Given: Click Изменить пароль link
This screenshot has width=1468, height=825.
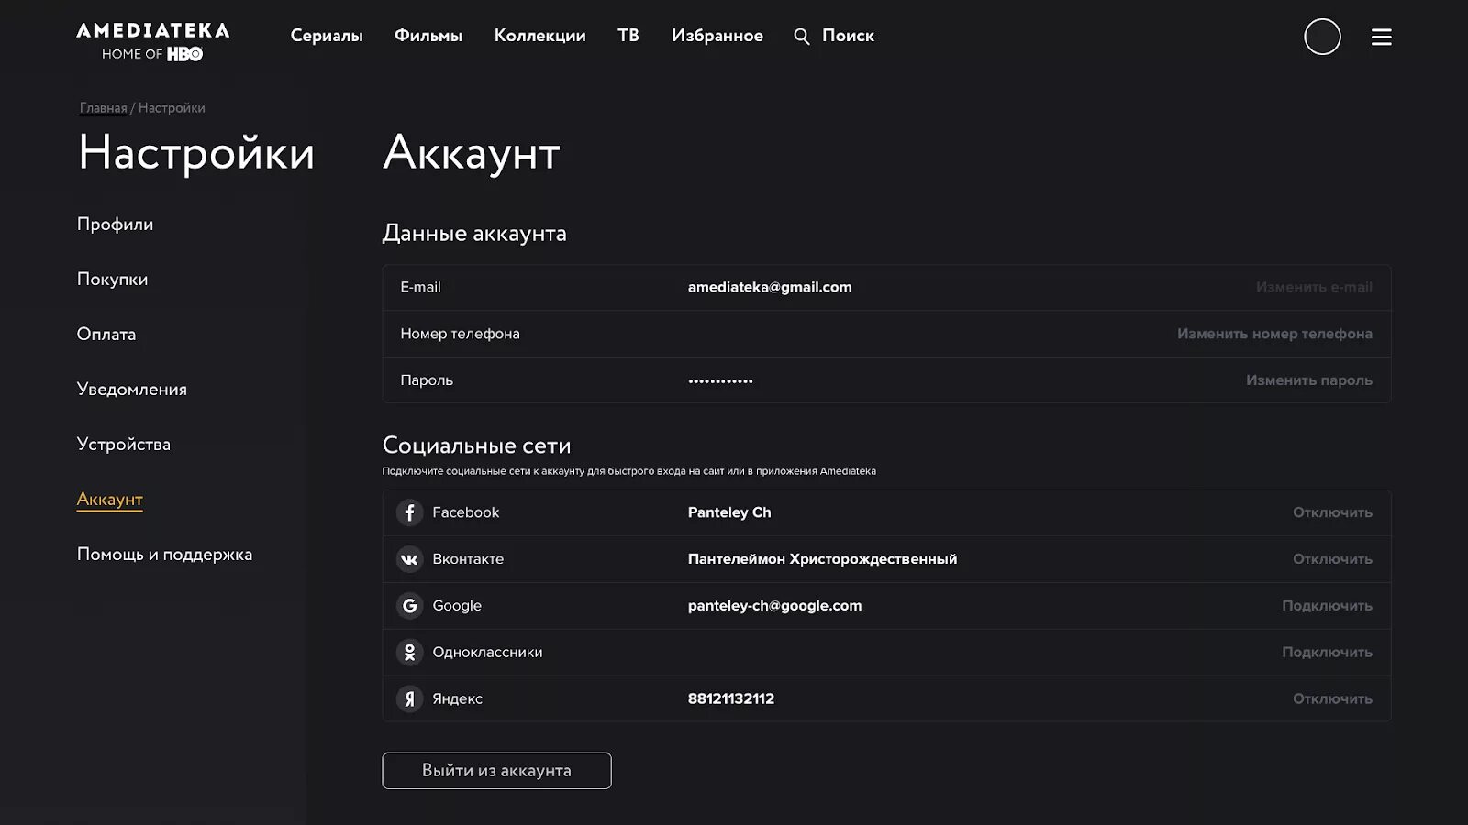Looking at the screenshot, I should [1308, 380].
